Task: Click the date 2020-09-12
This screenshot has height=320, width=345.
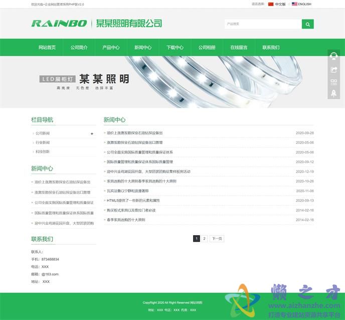Action: (305, 162)
